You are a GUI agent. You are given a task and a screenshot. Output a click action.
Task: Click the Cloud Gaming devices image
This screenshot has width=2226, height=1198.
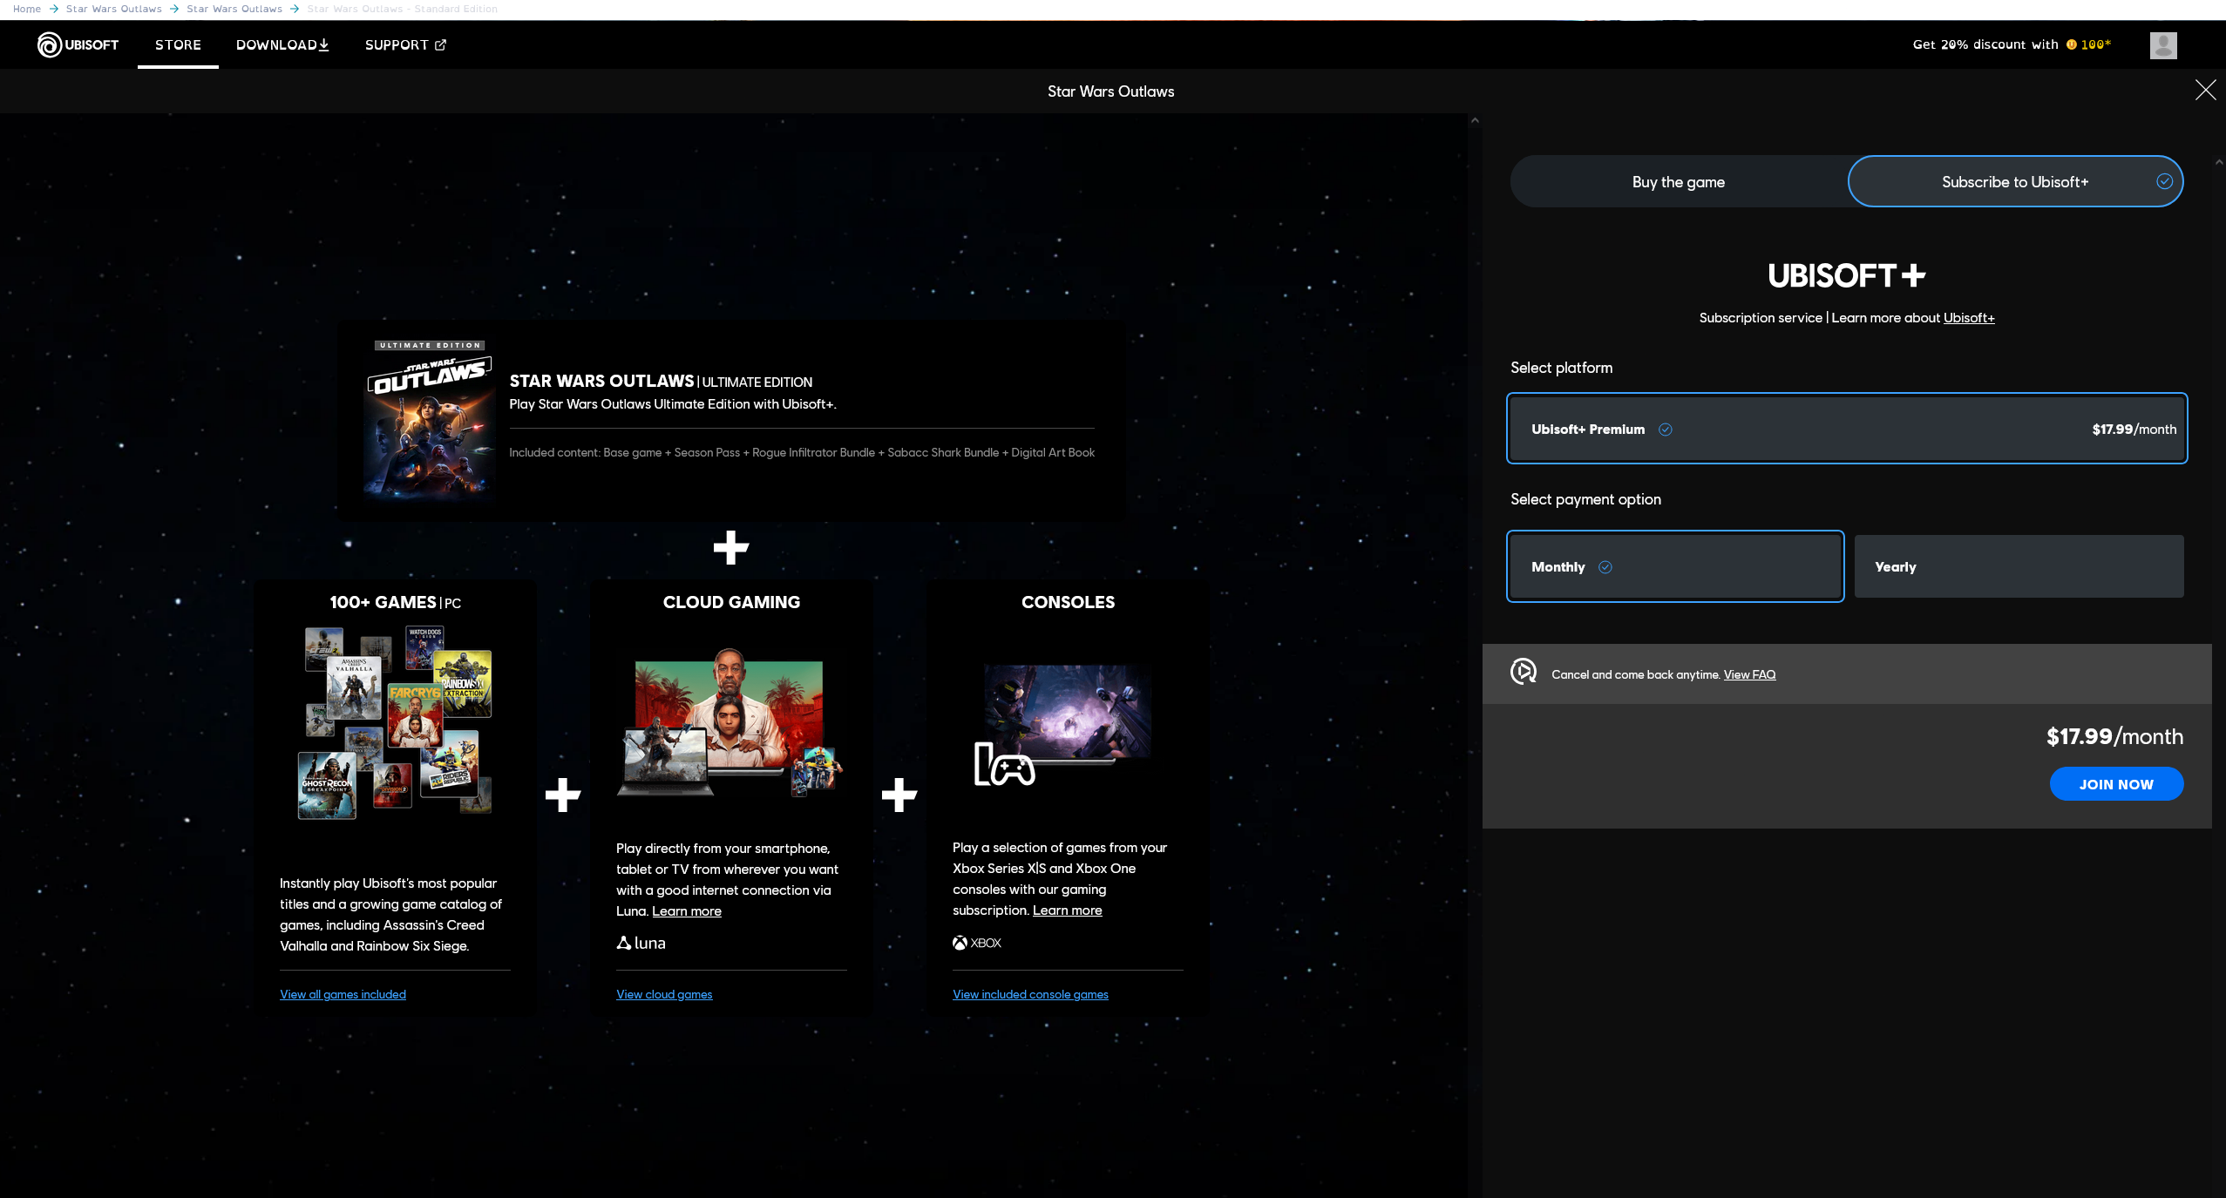point(730,722)
